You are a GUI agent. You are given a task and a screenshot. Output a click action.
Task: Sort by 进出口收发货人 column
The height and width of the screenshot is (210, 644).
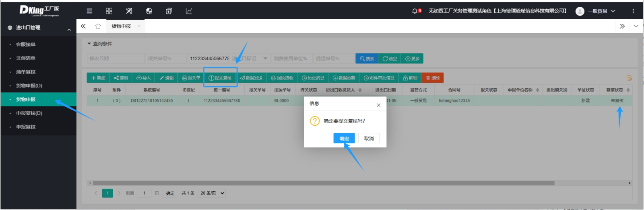coord(360,90)
